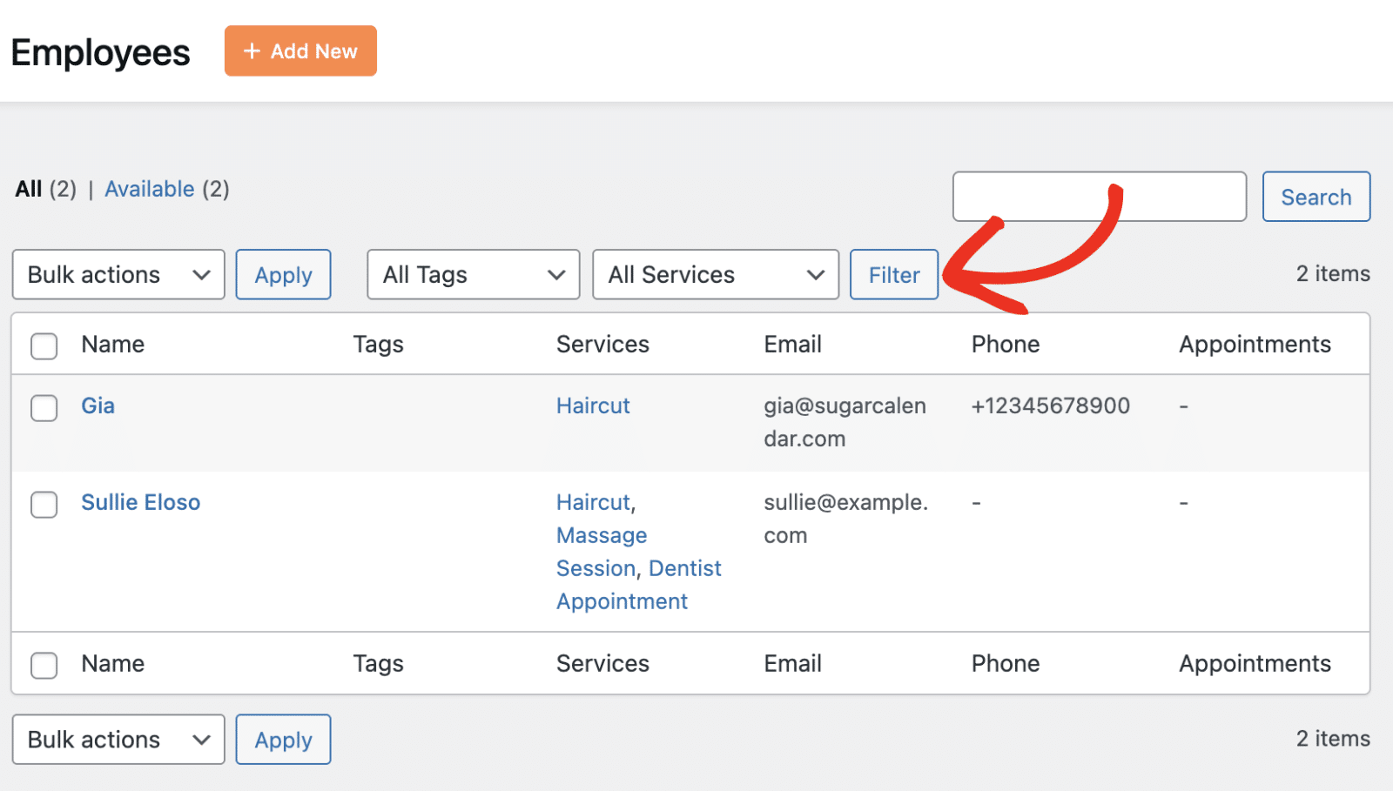Image resolution: width=1393 pixels, height=791 pixels.
Task: Expand the All Tags dropdown
Action: click(x=473, y=275)
